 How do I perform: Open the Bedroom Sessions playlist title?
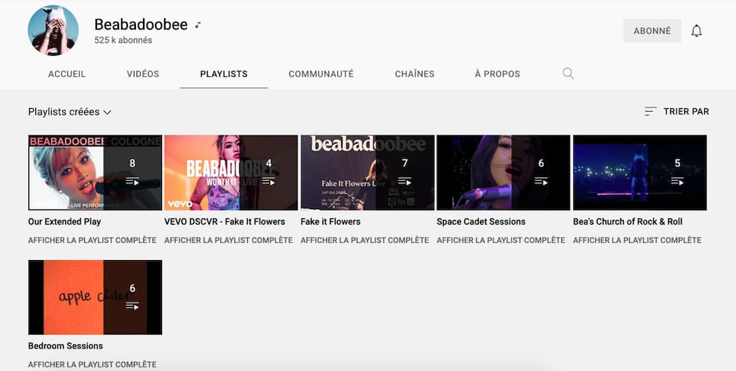coord(65,346)
